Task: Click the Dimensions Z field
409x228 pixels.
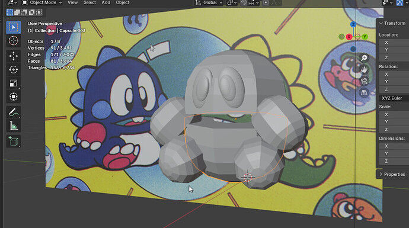Action: point(394,161)
